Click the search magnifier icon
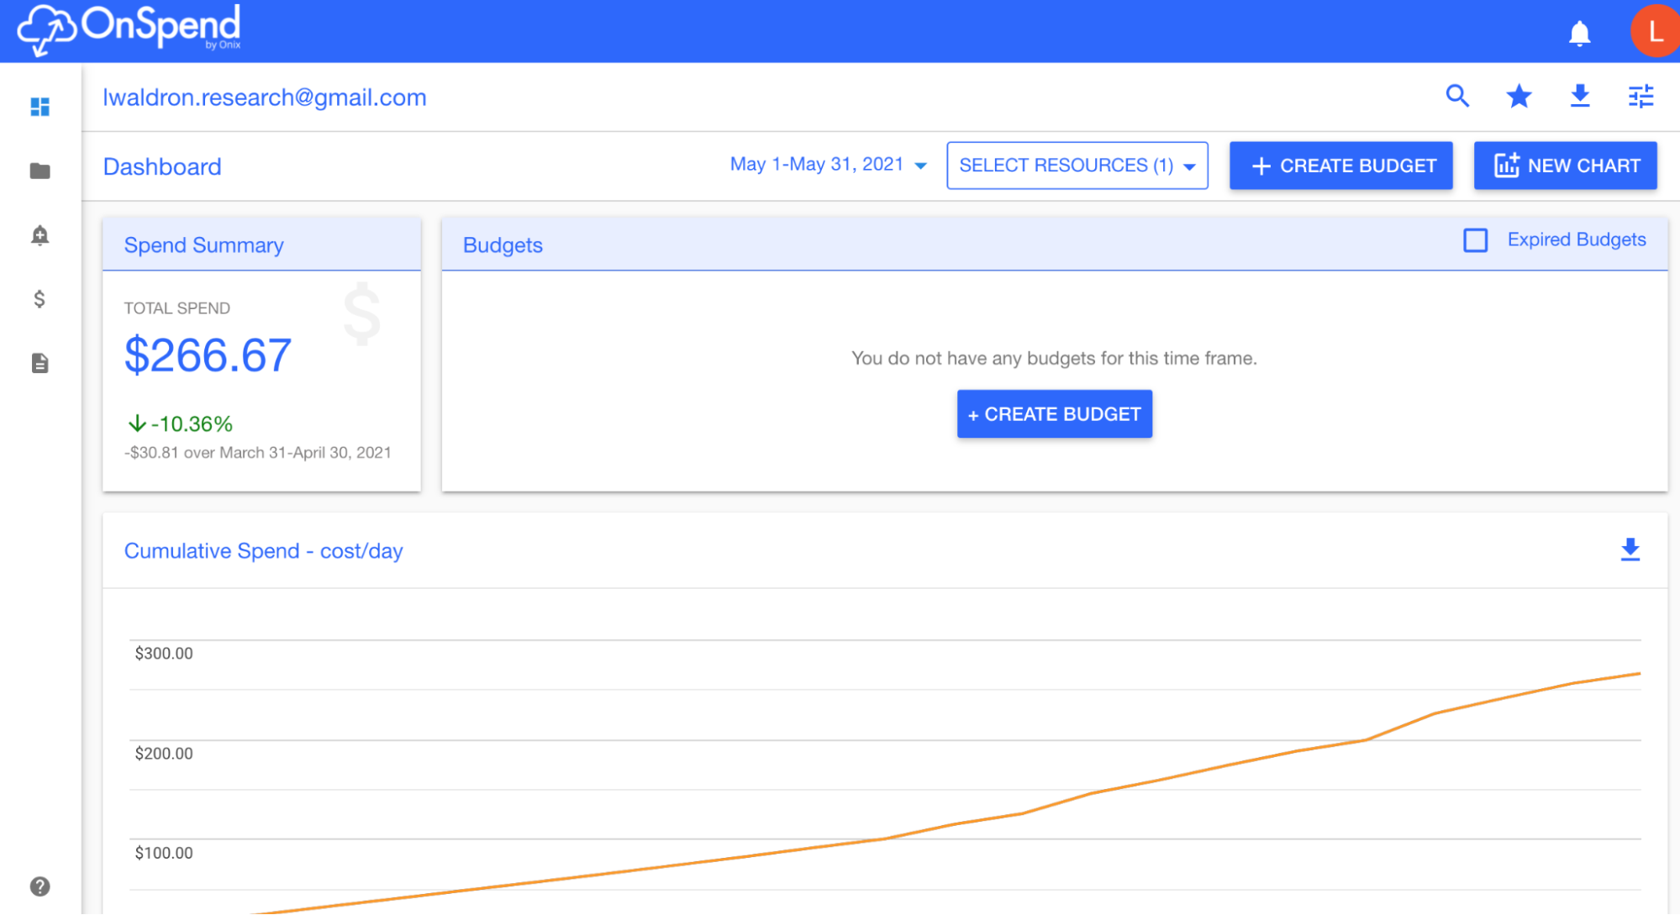The height and width of the screenshot is (915, 1680). coord(1457,97)
